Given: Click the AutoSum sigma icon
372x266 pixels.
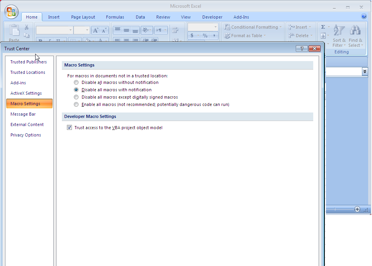Looking at the screenshot, I should coord(323,27).
